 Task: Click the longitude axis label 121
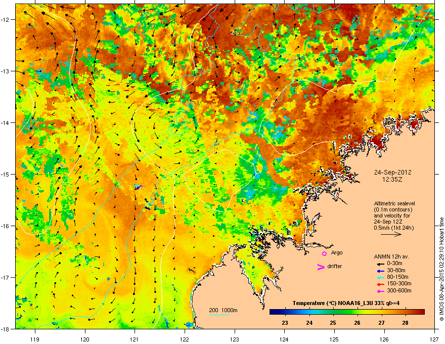135,339
